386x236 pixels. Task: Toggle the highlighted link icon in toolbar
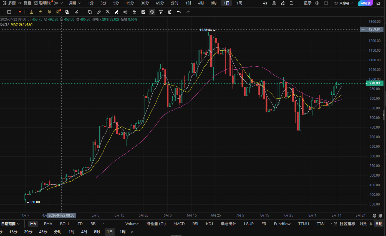152,12
